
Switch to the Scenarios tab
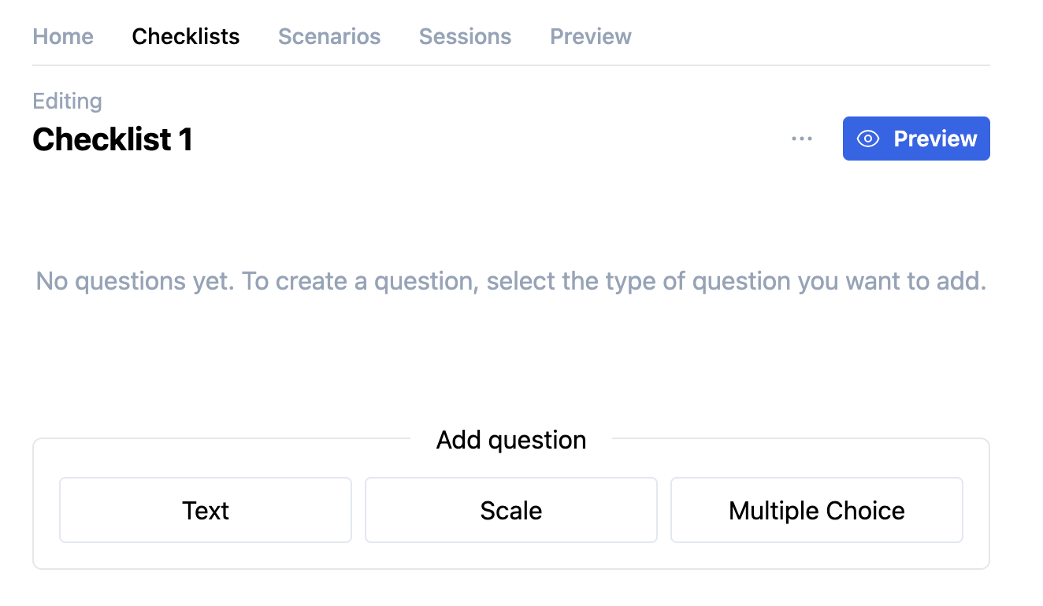tap(329, 36)
